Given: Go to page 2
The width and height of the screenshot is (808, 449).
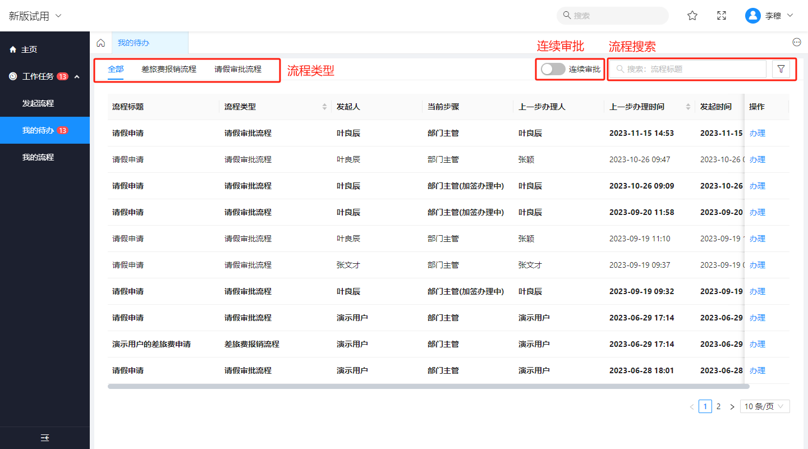Looking at the screenshot, I should tap(718, 406).
